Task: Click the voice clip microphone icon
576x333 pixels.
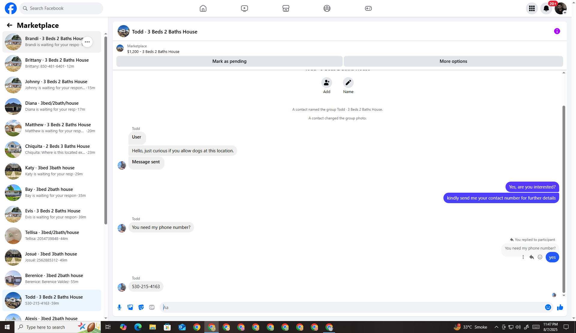Action: click(x=119, y=307)
